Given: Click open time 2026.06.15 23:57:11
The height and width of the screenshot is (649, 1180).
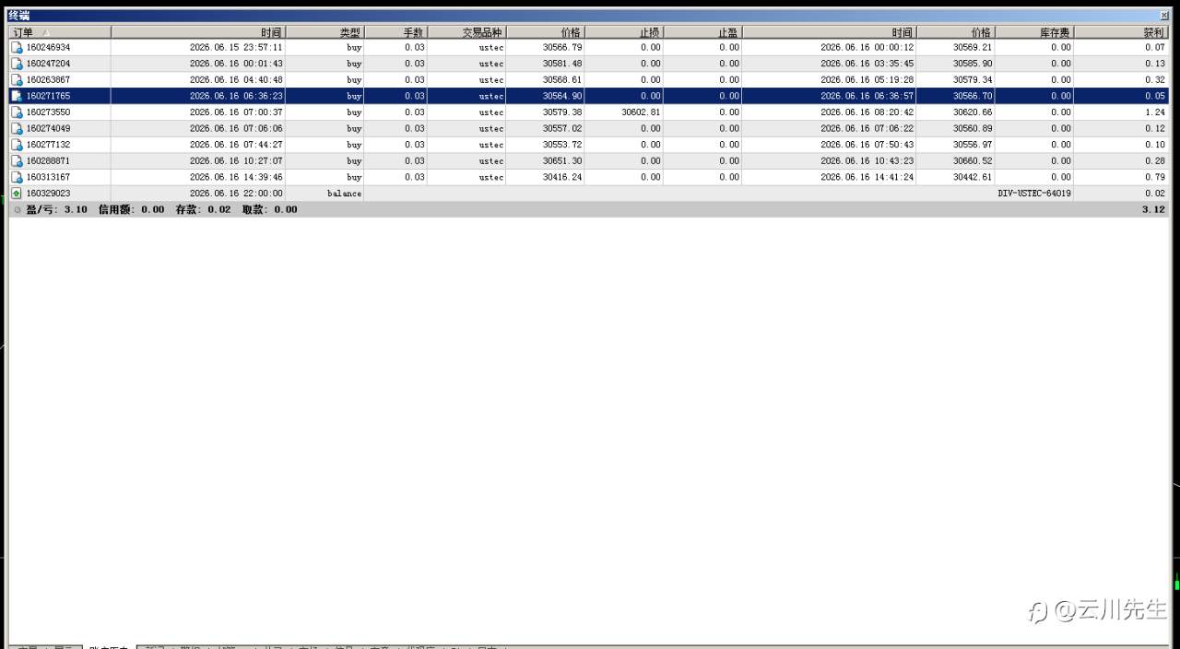Looking at the screenshot, I should pyautogui.click(x=236, y=47).
